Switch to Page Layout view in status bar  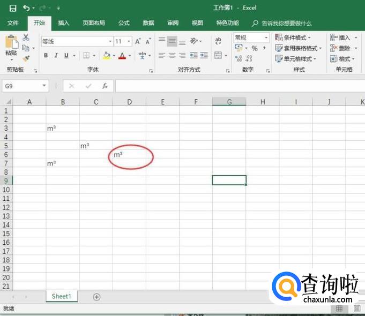pyautogui.click(x=357, y=309)
